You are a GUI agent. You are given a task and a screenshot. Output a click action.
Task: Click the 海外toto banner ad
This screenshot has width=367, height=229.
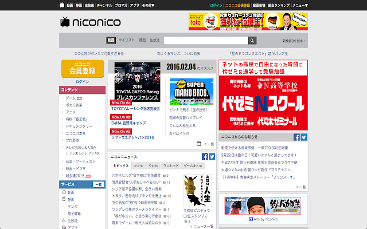tap(248, 22)
